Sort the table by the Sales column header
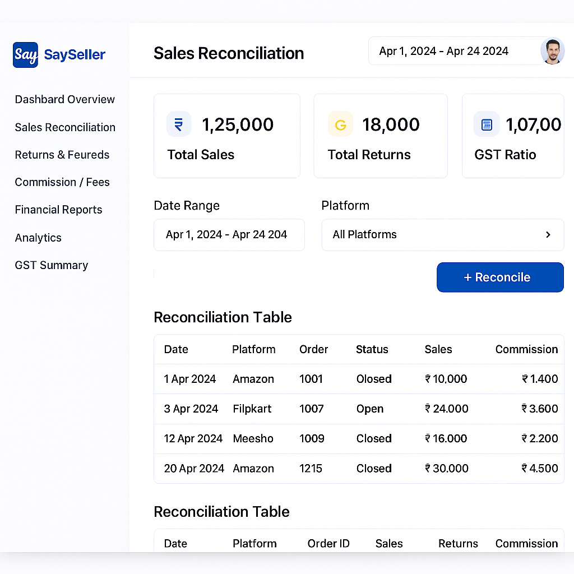Screen dimensions: 574x574 point(438,349)
